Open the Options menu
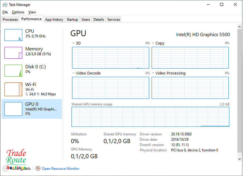This screenshot has height=176, width=243. point(18,12)
